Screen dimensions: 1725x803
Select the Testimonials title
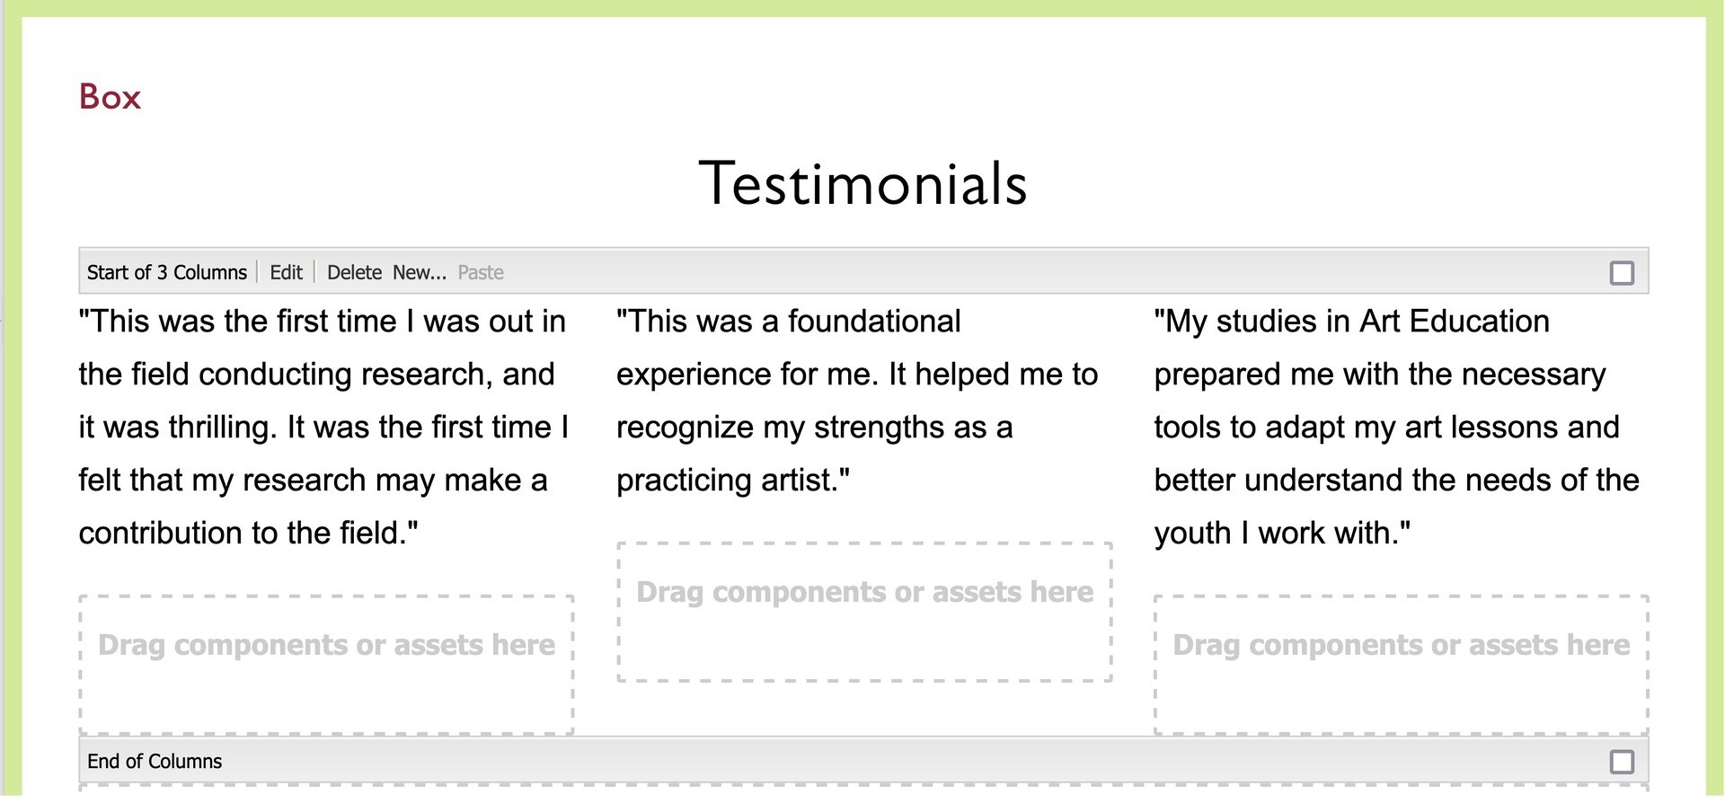pos(862,184)
